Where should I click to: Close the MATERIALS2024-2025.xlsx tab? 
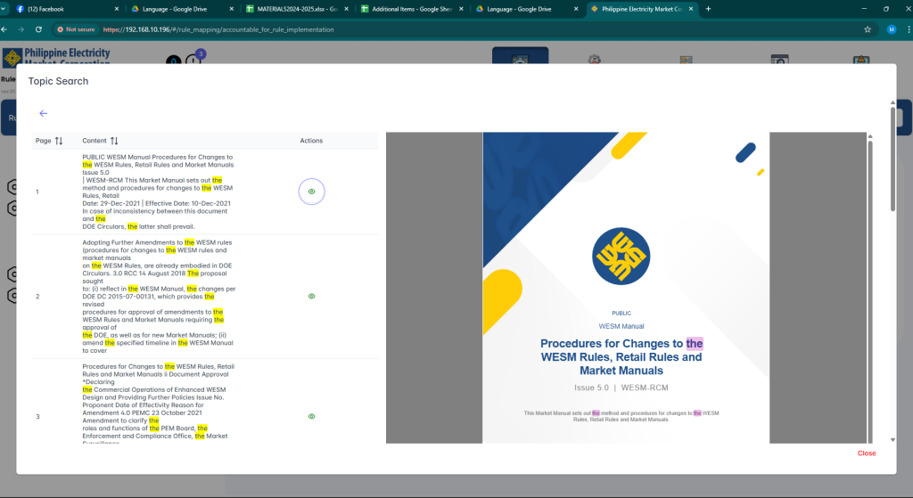pos(347,9)
